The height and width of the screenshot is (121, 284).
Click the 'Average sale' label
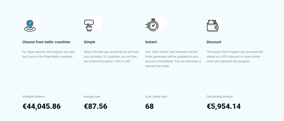[92, 97]
